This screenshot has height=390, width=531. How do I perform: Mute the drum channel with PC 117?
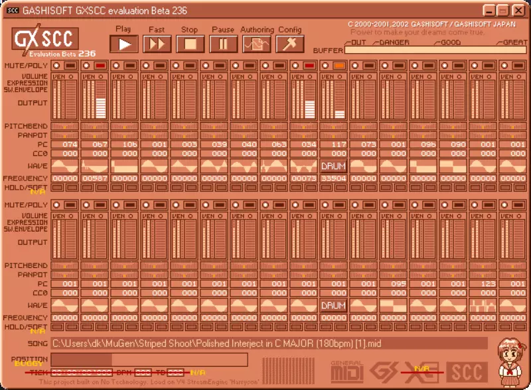tap(325, 66)
